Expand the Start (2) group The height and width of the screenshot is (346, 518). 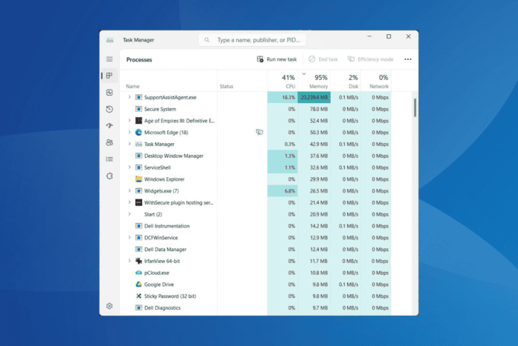(x=129, y=214)
